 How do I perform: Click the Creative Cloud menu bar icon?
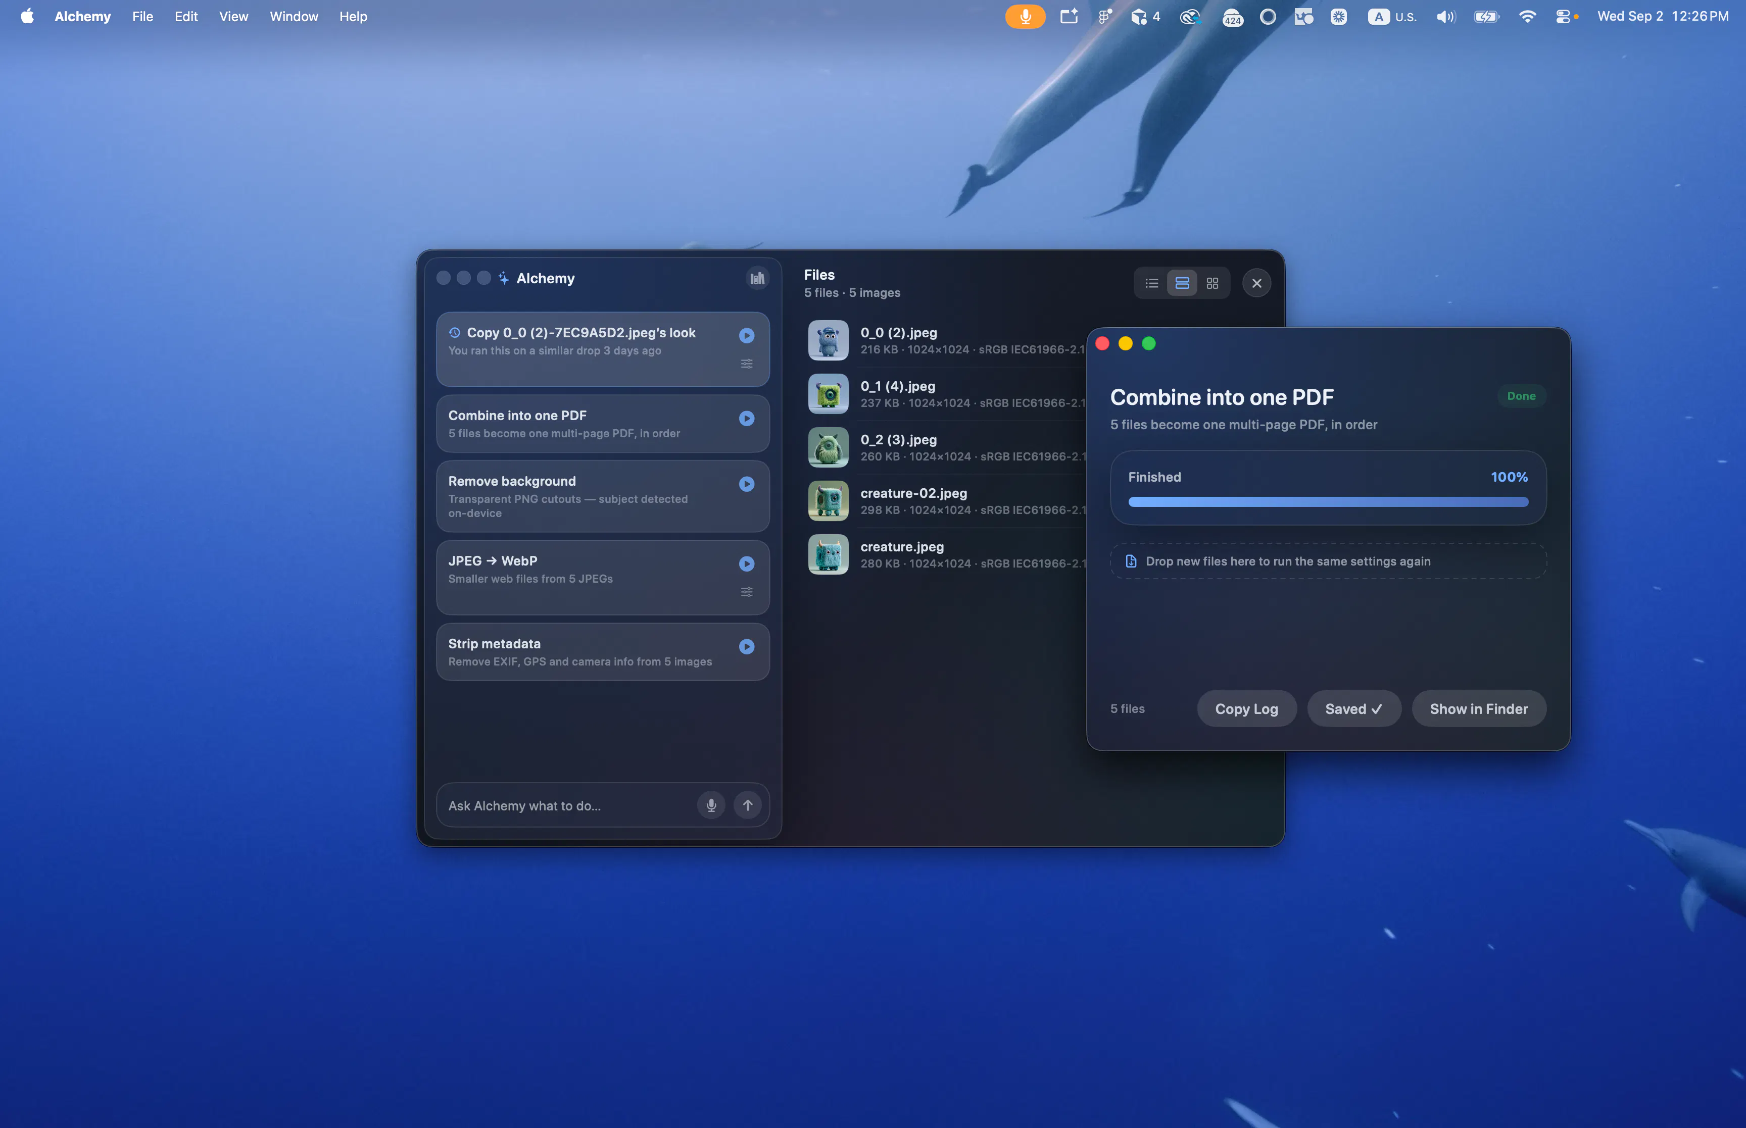click(1190, 16)
